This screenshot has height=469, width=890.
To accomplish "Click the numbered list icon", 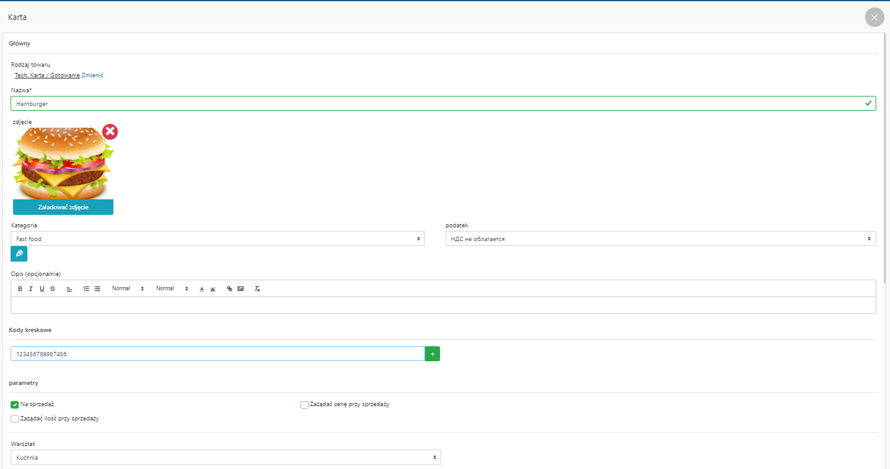I will point(86,289).
